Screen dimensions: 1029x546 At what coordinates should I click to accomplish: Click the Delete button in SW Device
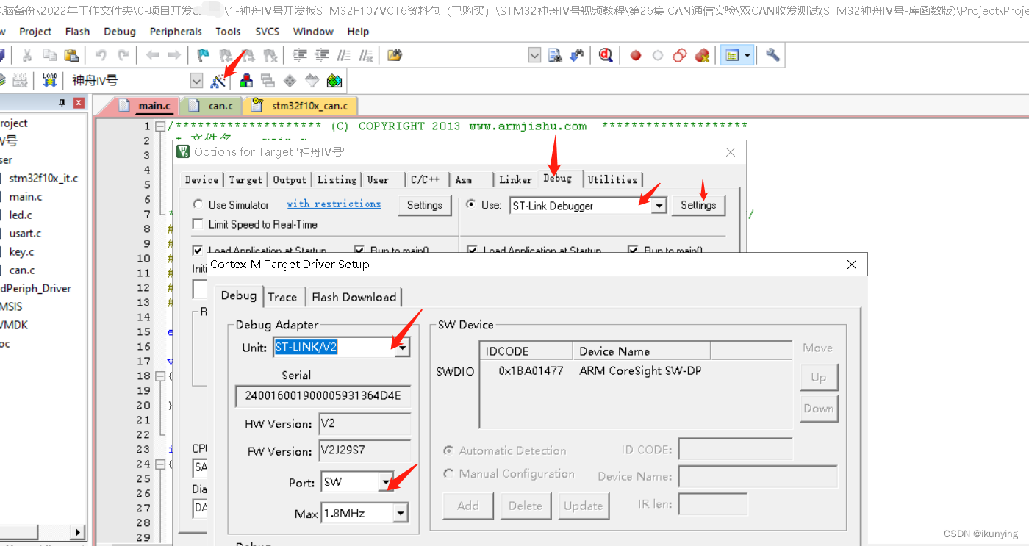coord(526,506)
